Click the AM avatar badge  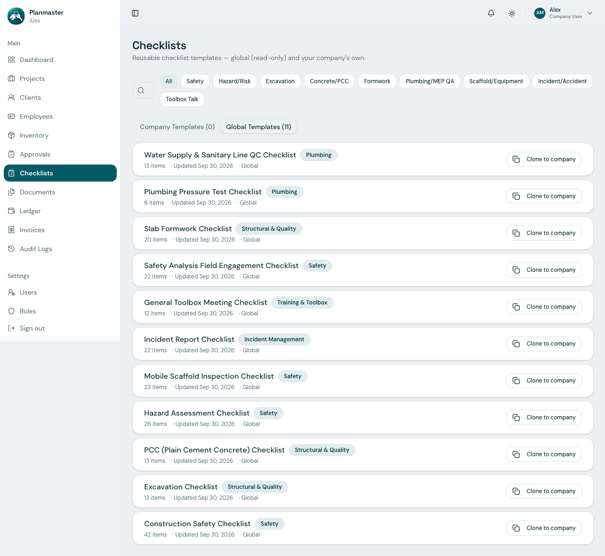click(x=540, y=13)
